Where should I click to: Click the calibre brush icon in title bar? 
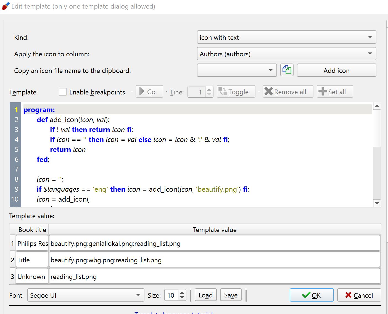pyautogui.click(x=5, y=6)
